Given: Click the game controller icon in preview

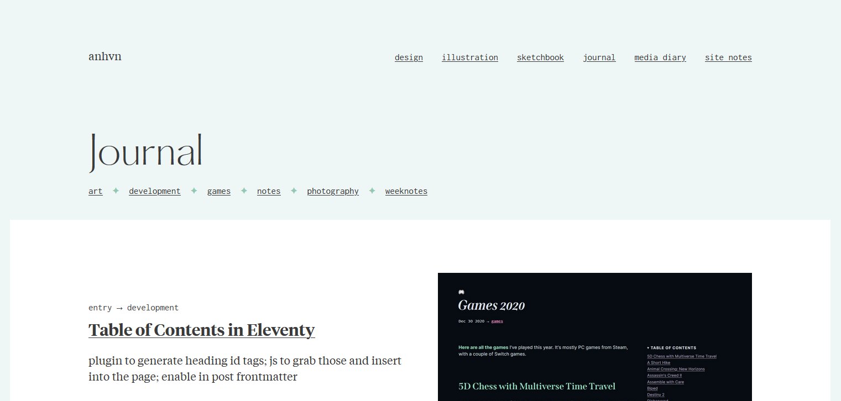Looking at the screenshot, I should pos(462,292).
